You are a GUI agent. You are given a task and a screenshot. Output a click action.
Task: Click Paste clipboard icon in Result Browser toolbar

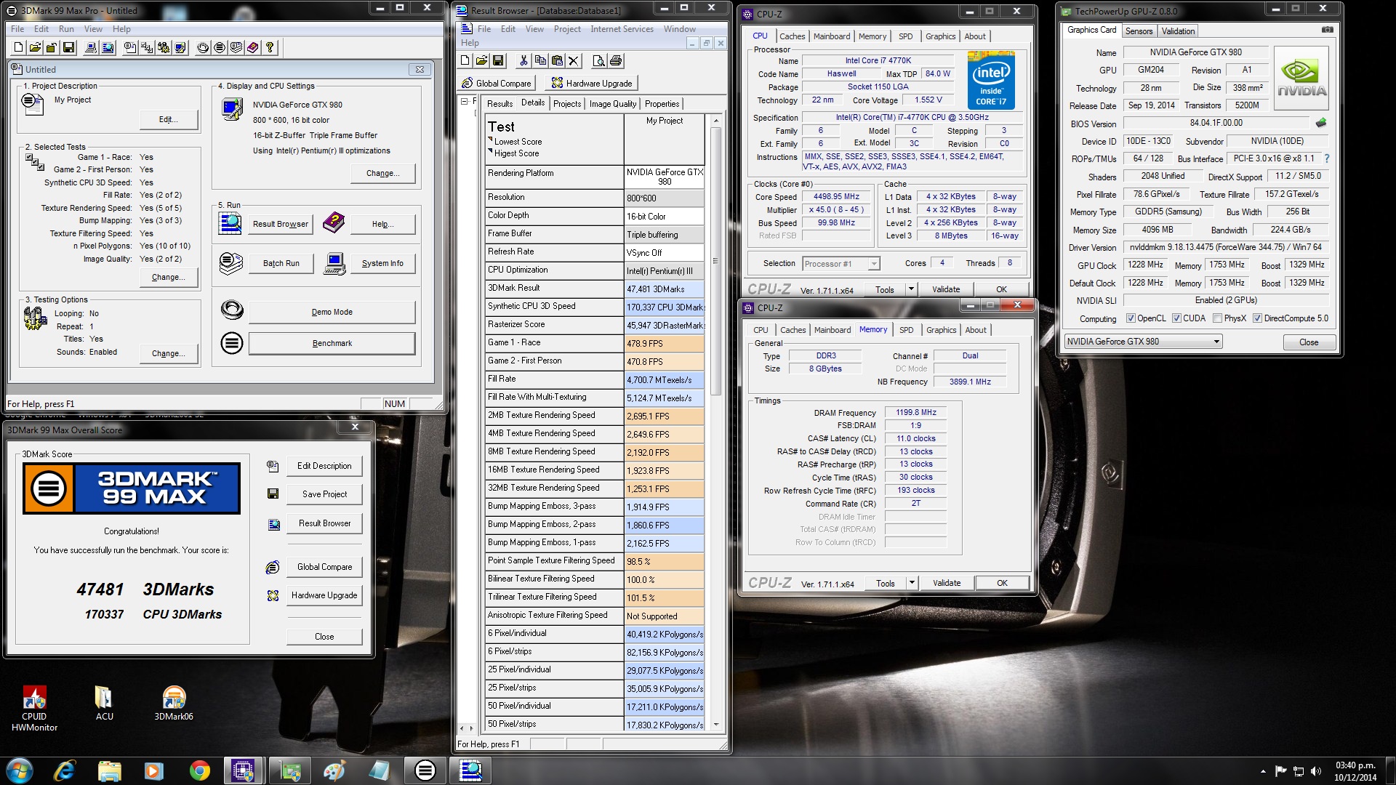pos(557,61)
